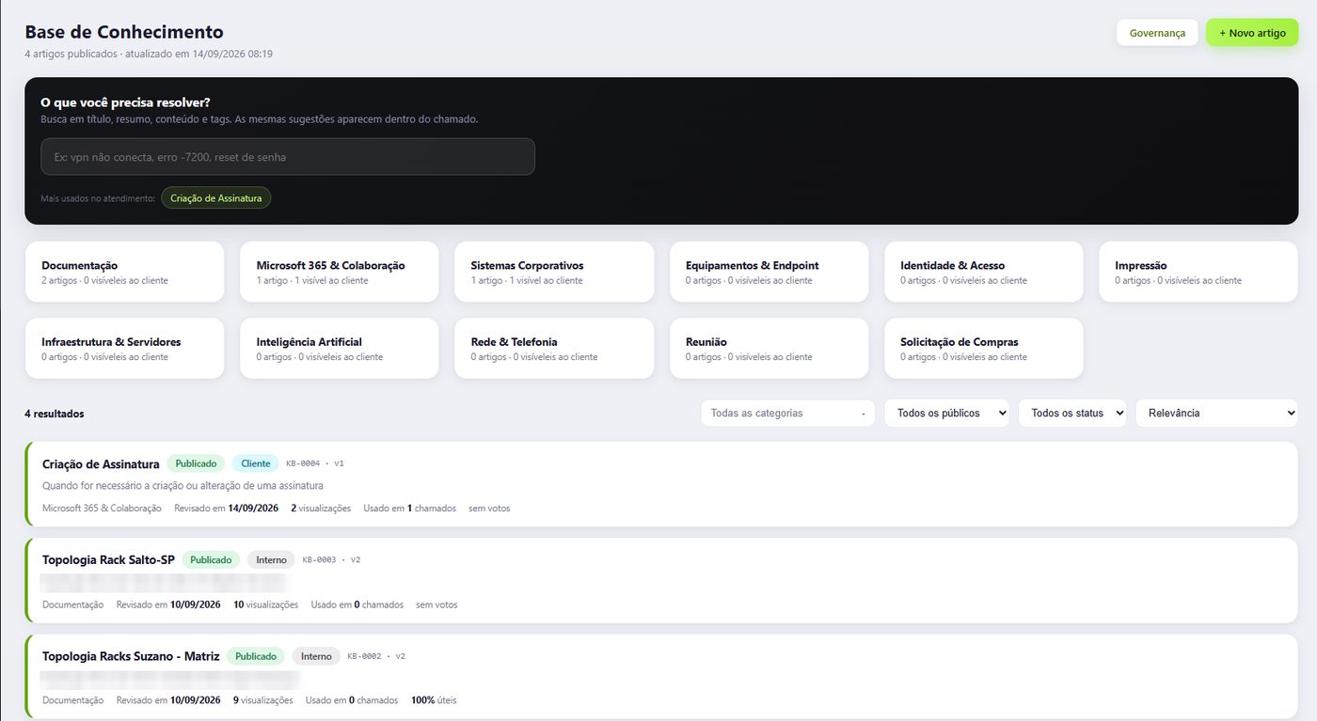Click the 'Usado em 1 chamados' text
This screenshot has height=721, width=1317.
[x=409, y=509]
